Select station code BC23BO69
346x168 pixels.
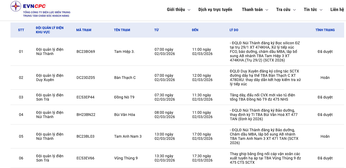pos(86,52)
